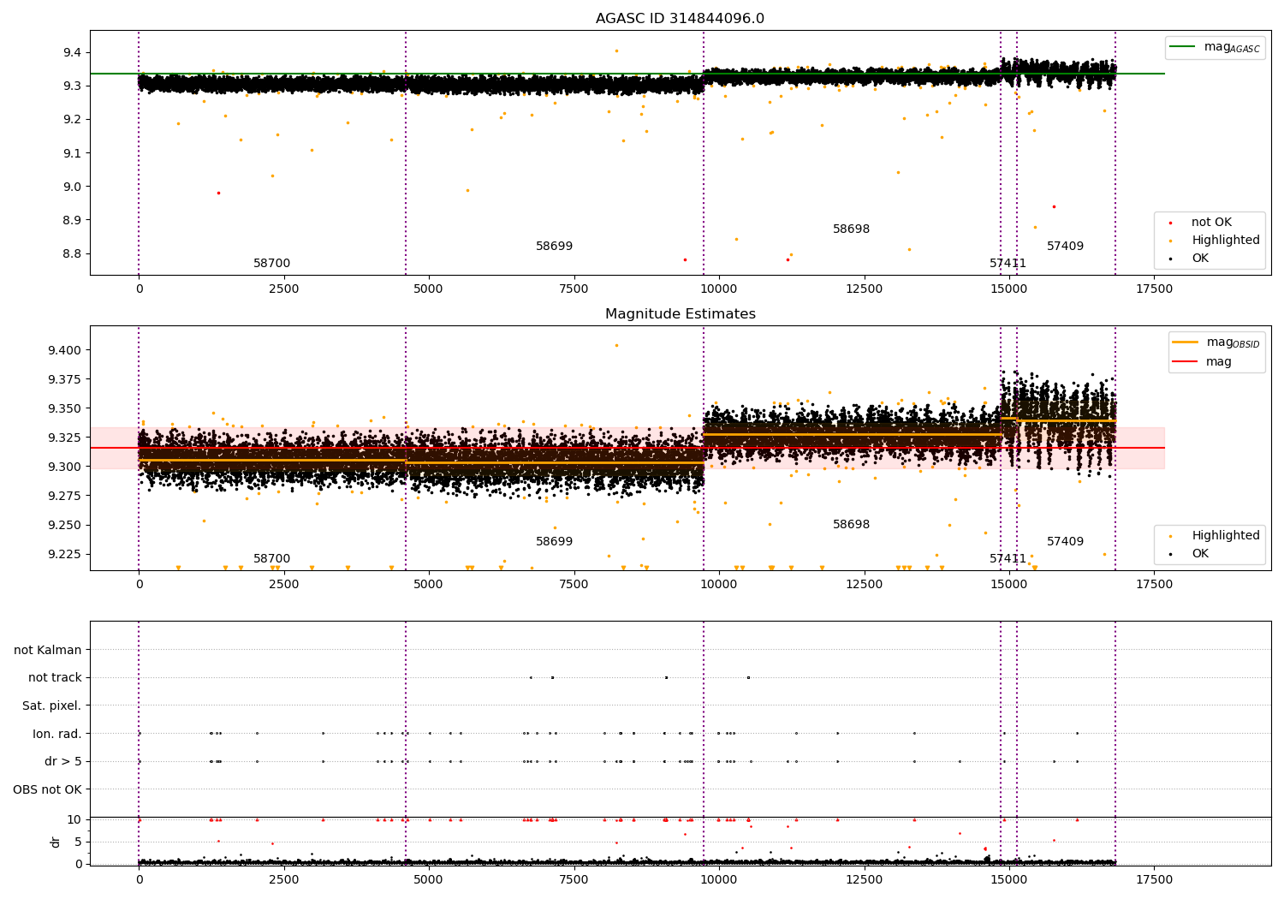Click the 9.4 y-tick of the top plot

coord(72,53)
